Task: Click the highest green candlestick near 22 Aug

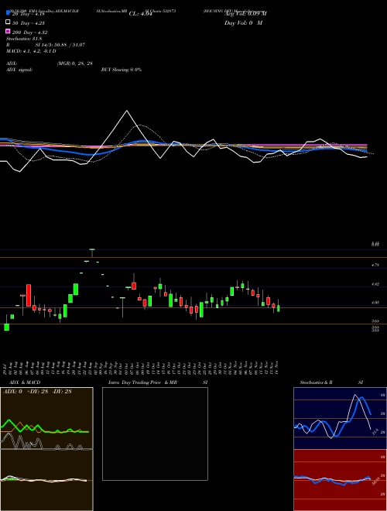Action: point(92,249)
